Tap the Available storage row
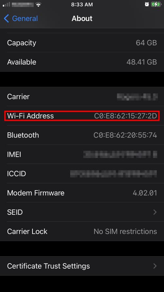This screenshot has width=164, height=292. pyautogui.click(x=82, y=62)
